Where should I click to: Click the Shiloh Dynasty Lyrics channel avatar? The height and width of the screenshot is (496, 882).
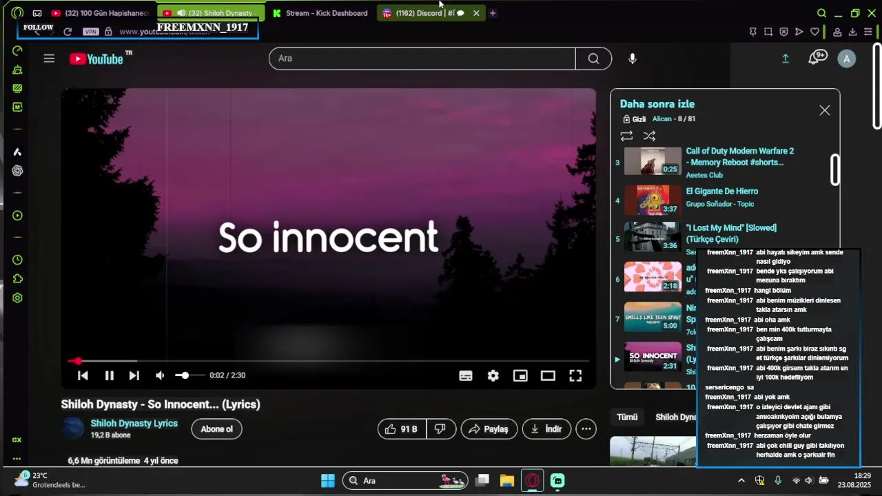click(72, 428)
